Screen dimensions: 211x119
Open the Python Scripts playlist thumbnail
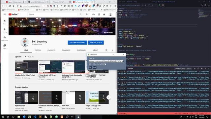click(26, 97)
